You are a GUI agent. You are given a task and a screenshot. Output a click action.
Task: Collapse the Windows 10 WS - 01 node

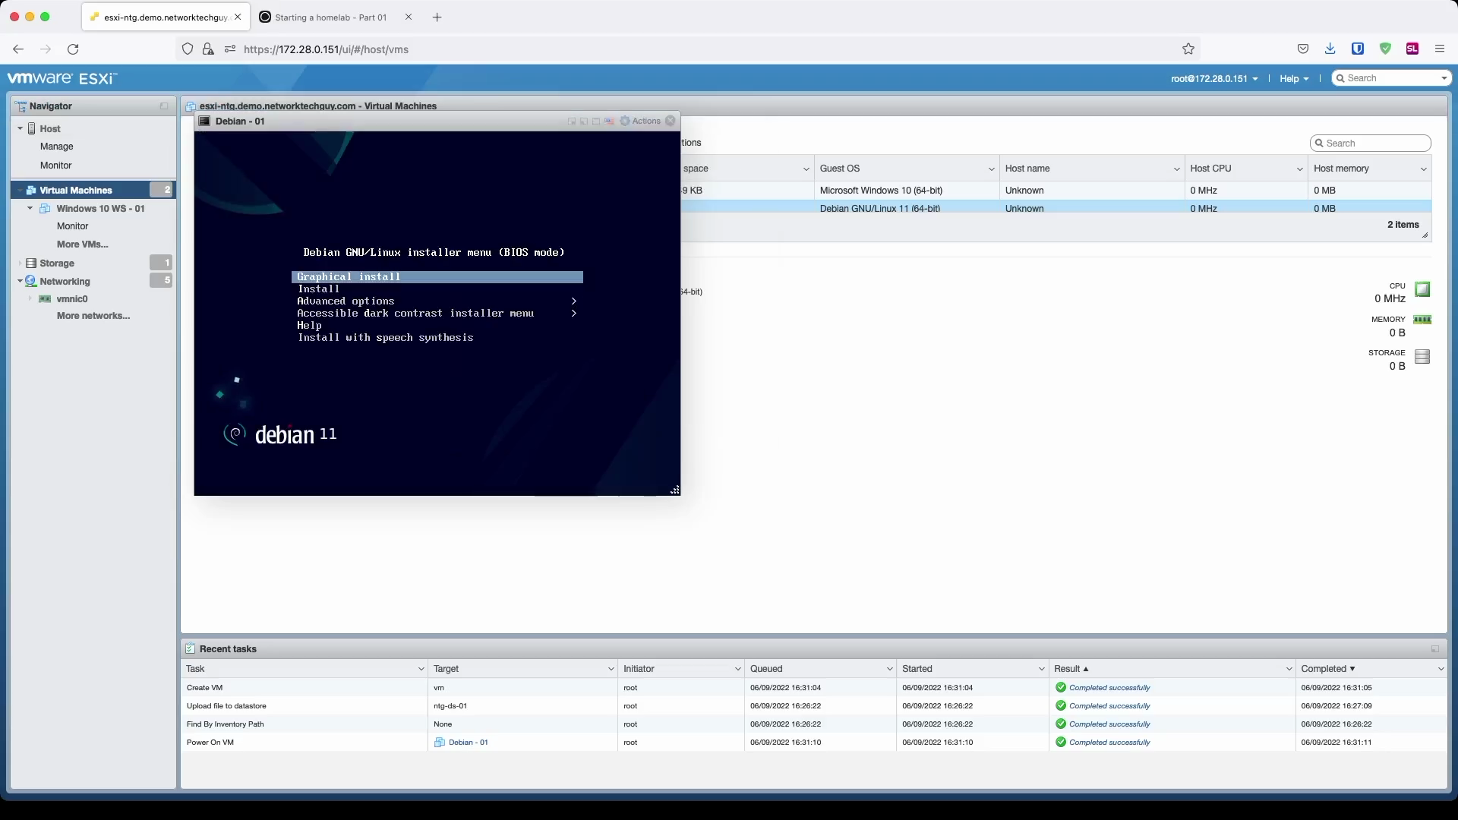pyautogui.click(x=30, y=209)
